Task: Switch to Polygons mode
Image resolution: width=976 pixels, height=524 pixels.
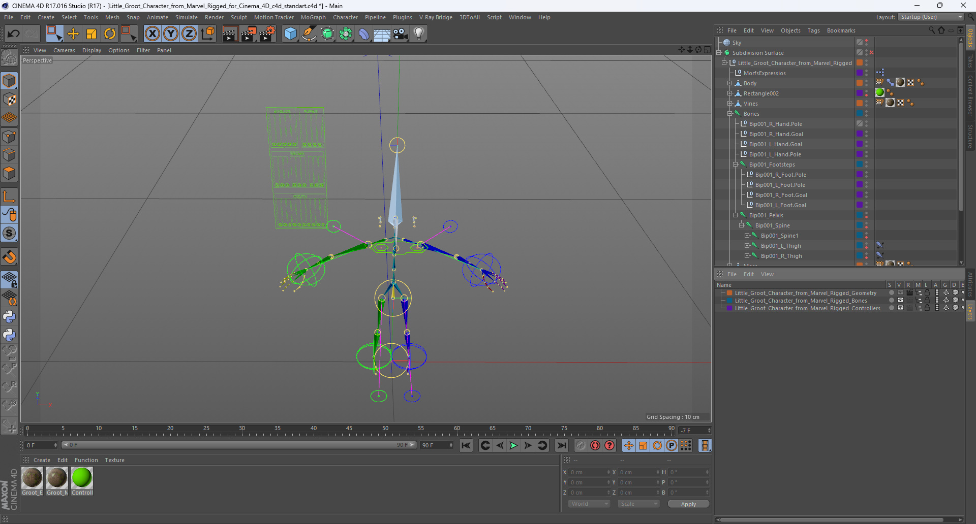Action: click(x=9, y=173)
